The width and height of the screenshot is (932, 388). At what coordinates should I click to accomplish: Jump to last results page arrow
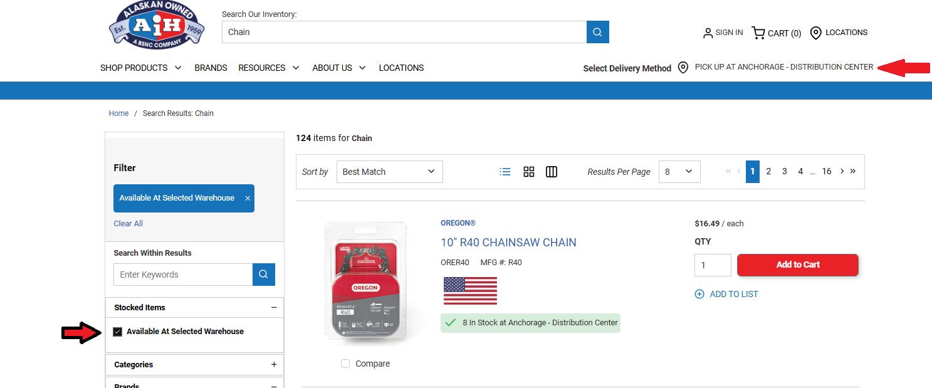[853, 171]
